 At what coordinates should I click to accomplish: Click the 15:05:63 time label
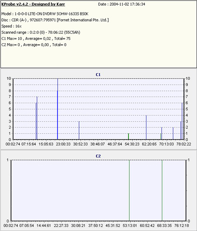click(x=46, y=144)
